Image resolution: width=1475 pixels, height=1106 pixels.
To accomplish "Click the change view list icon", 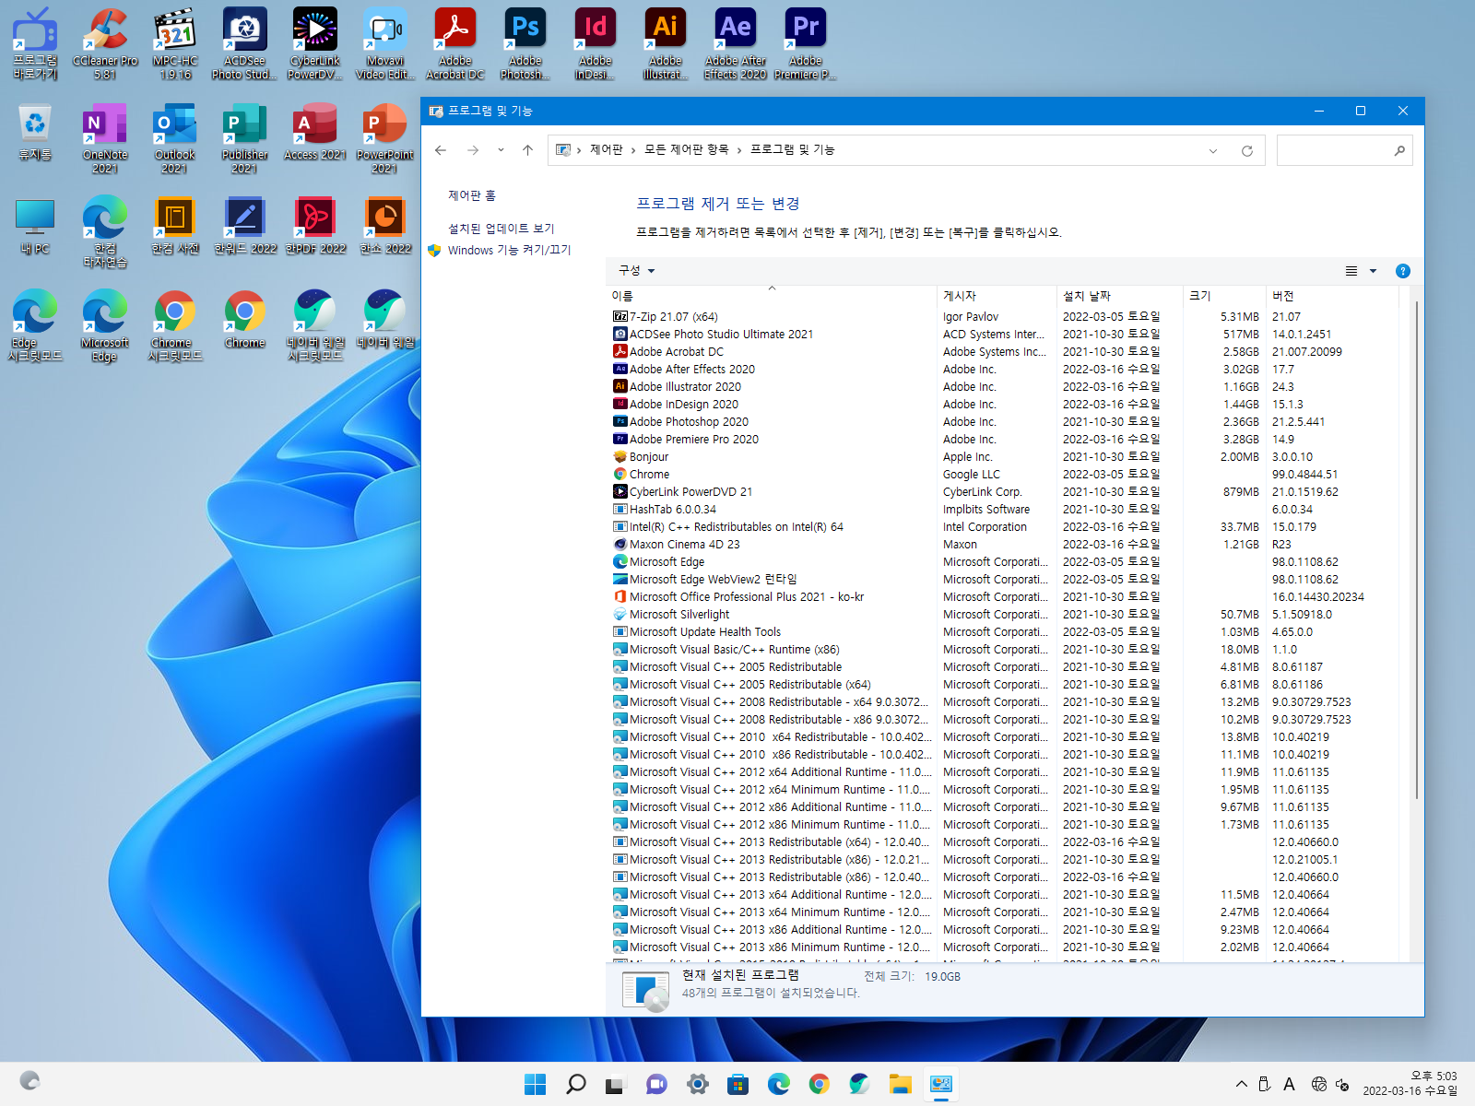I will pos(1351,271).
